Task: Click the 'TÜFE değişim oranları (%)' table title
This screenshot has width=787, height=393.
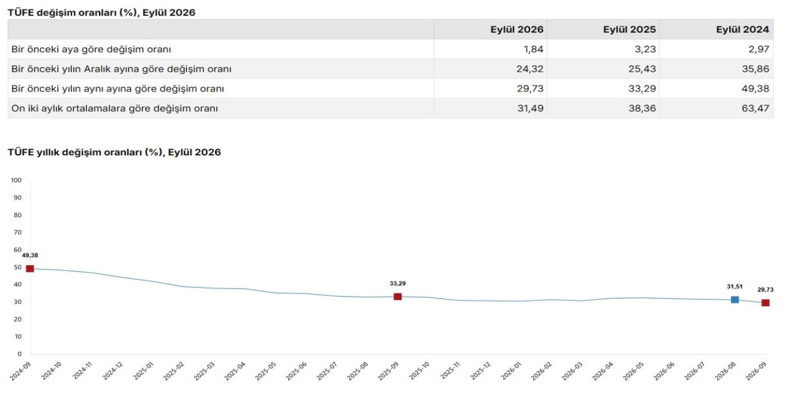Action: click(101, 12)
